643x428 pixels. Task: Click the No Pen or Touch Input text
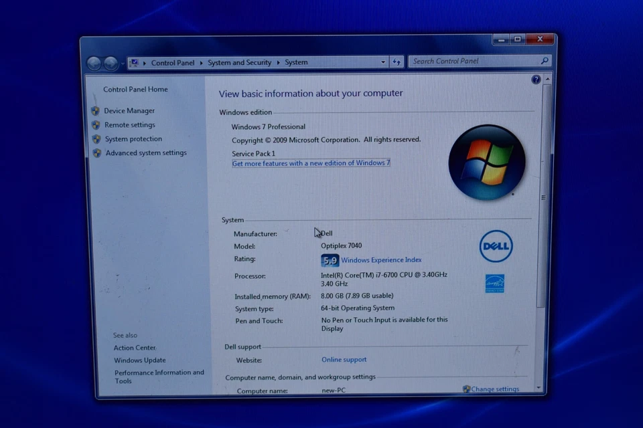(x=384, y=324)
